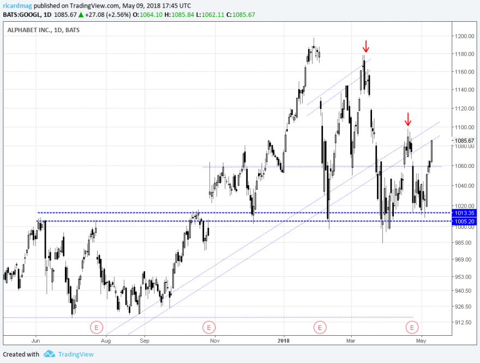Image resolution: width=480 pixels, height=363 pixels.
Task: Click the blue 1013.35 price line label
Action: coord(464,213)
